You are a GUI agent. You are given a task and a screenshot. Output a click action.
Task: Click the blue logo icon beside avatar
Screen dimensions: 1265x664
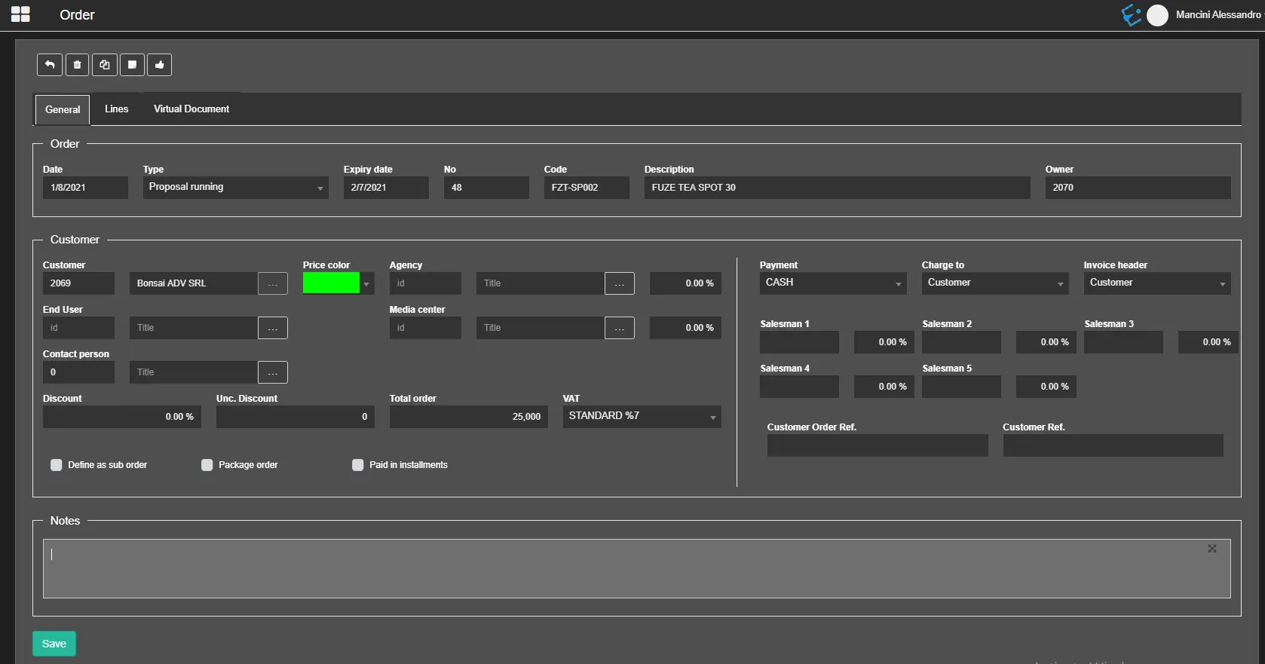point(1131,15)
